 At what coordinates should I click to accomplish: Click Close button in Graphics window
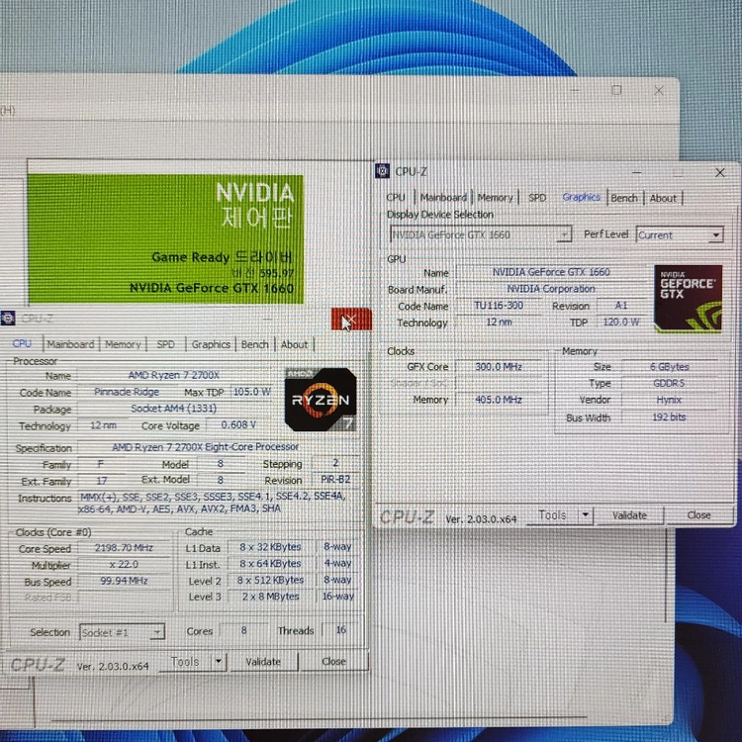698,514
